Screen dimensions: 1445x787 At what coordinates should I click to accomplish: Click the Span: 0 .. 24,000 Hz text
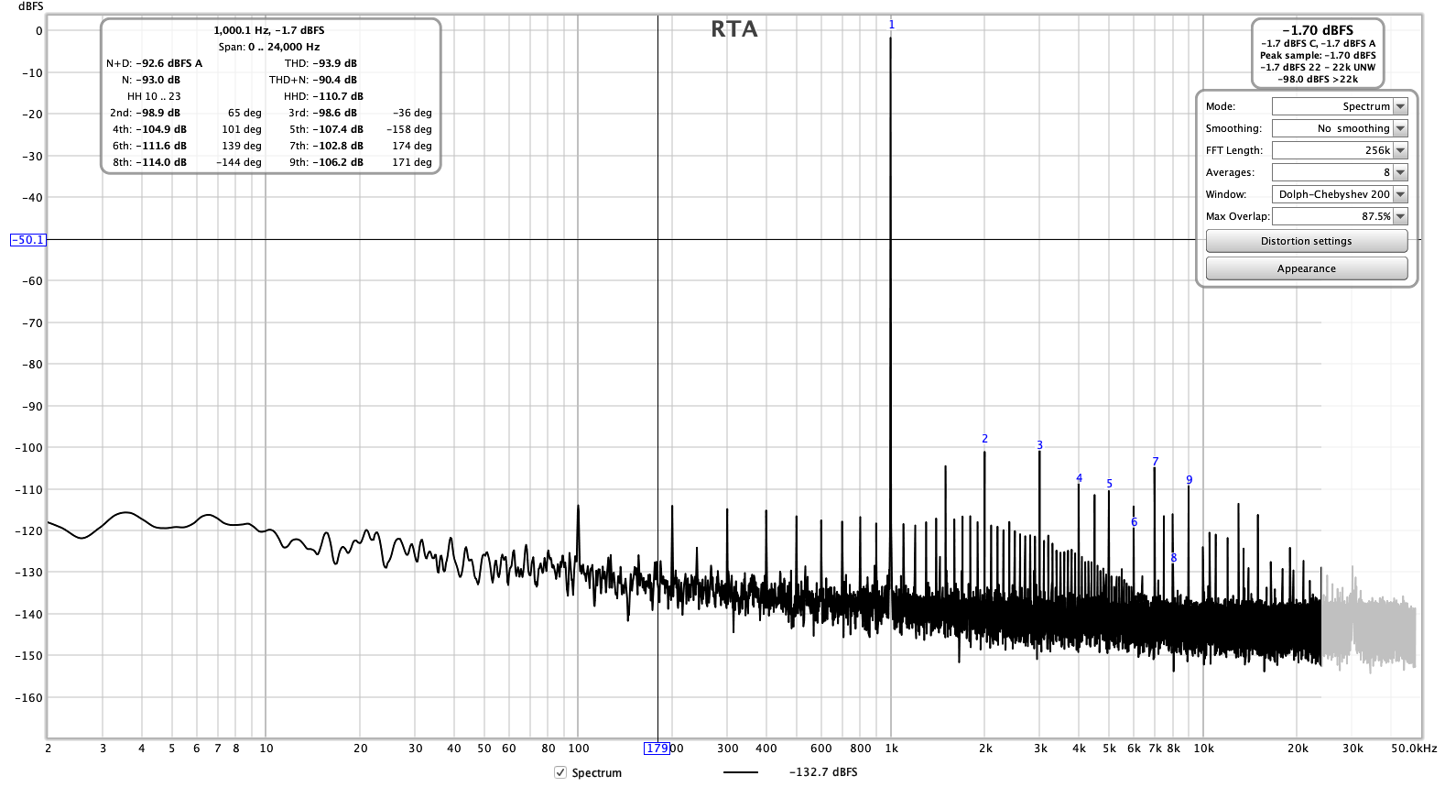269,47
